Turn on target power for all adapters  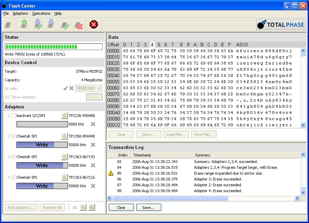[83, 207]
